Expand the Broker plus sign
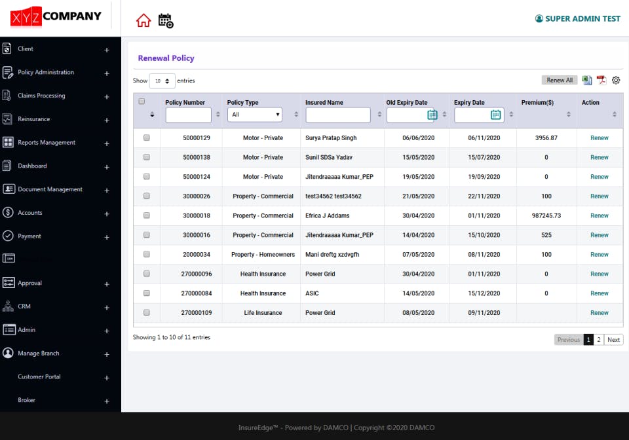 pyautogui.click(x=107, y=401)
